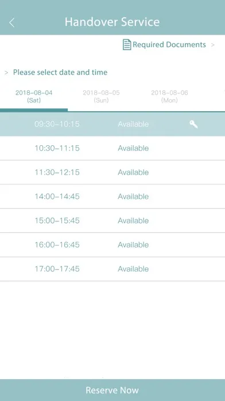Select the 11:30-12:15 time slot
The width and height of the screenshot is (225, 401).
(113, 172)
